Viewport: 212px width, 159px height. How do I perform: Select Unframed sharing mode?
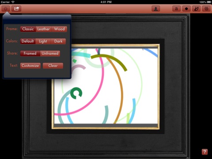click(x=50, y=53)
